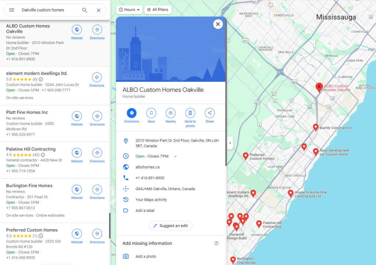Screen dimensions: 376x265
Task: Click the Send to phone icon
Action: pyautogui.click(x=190, y=114)
